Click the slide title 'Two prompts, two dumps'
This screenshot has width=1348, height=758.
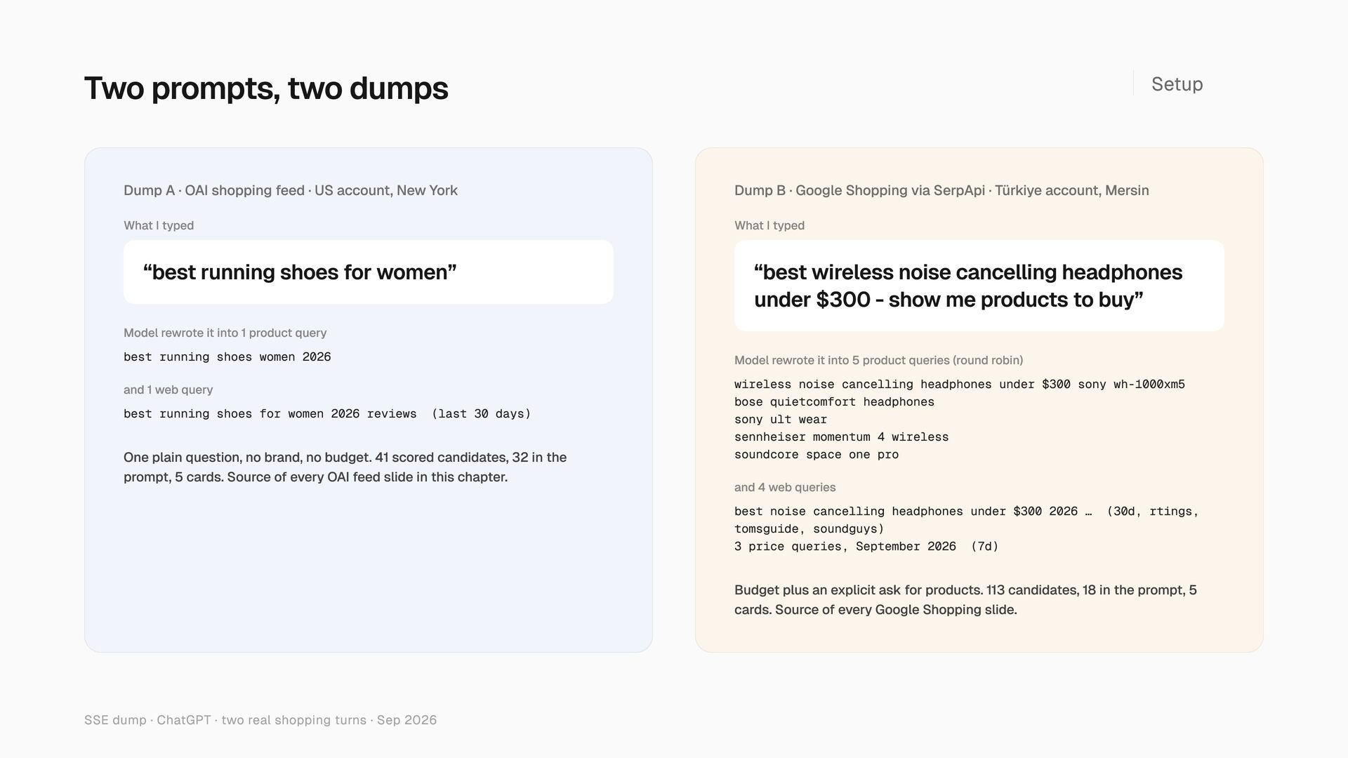[x=266, y=88]
